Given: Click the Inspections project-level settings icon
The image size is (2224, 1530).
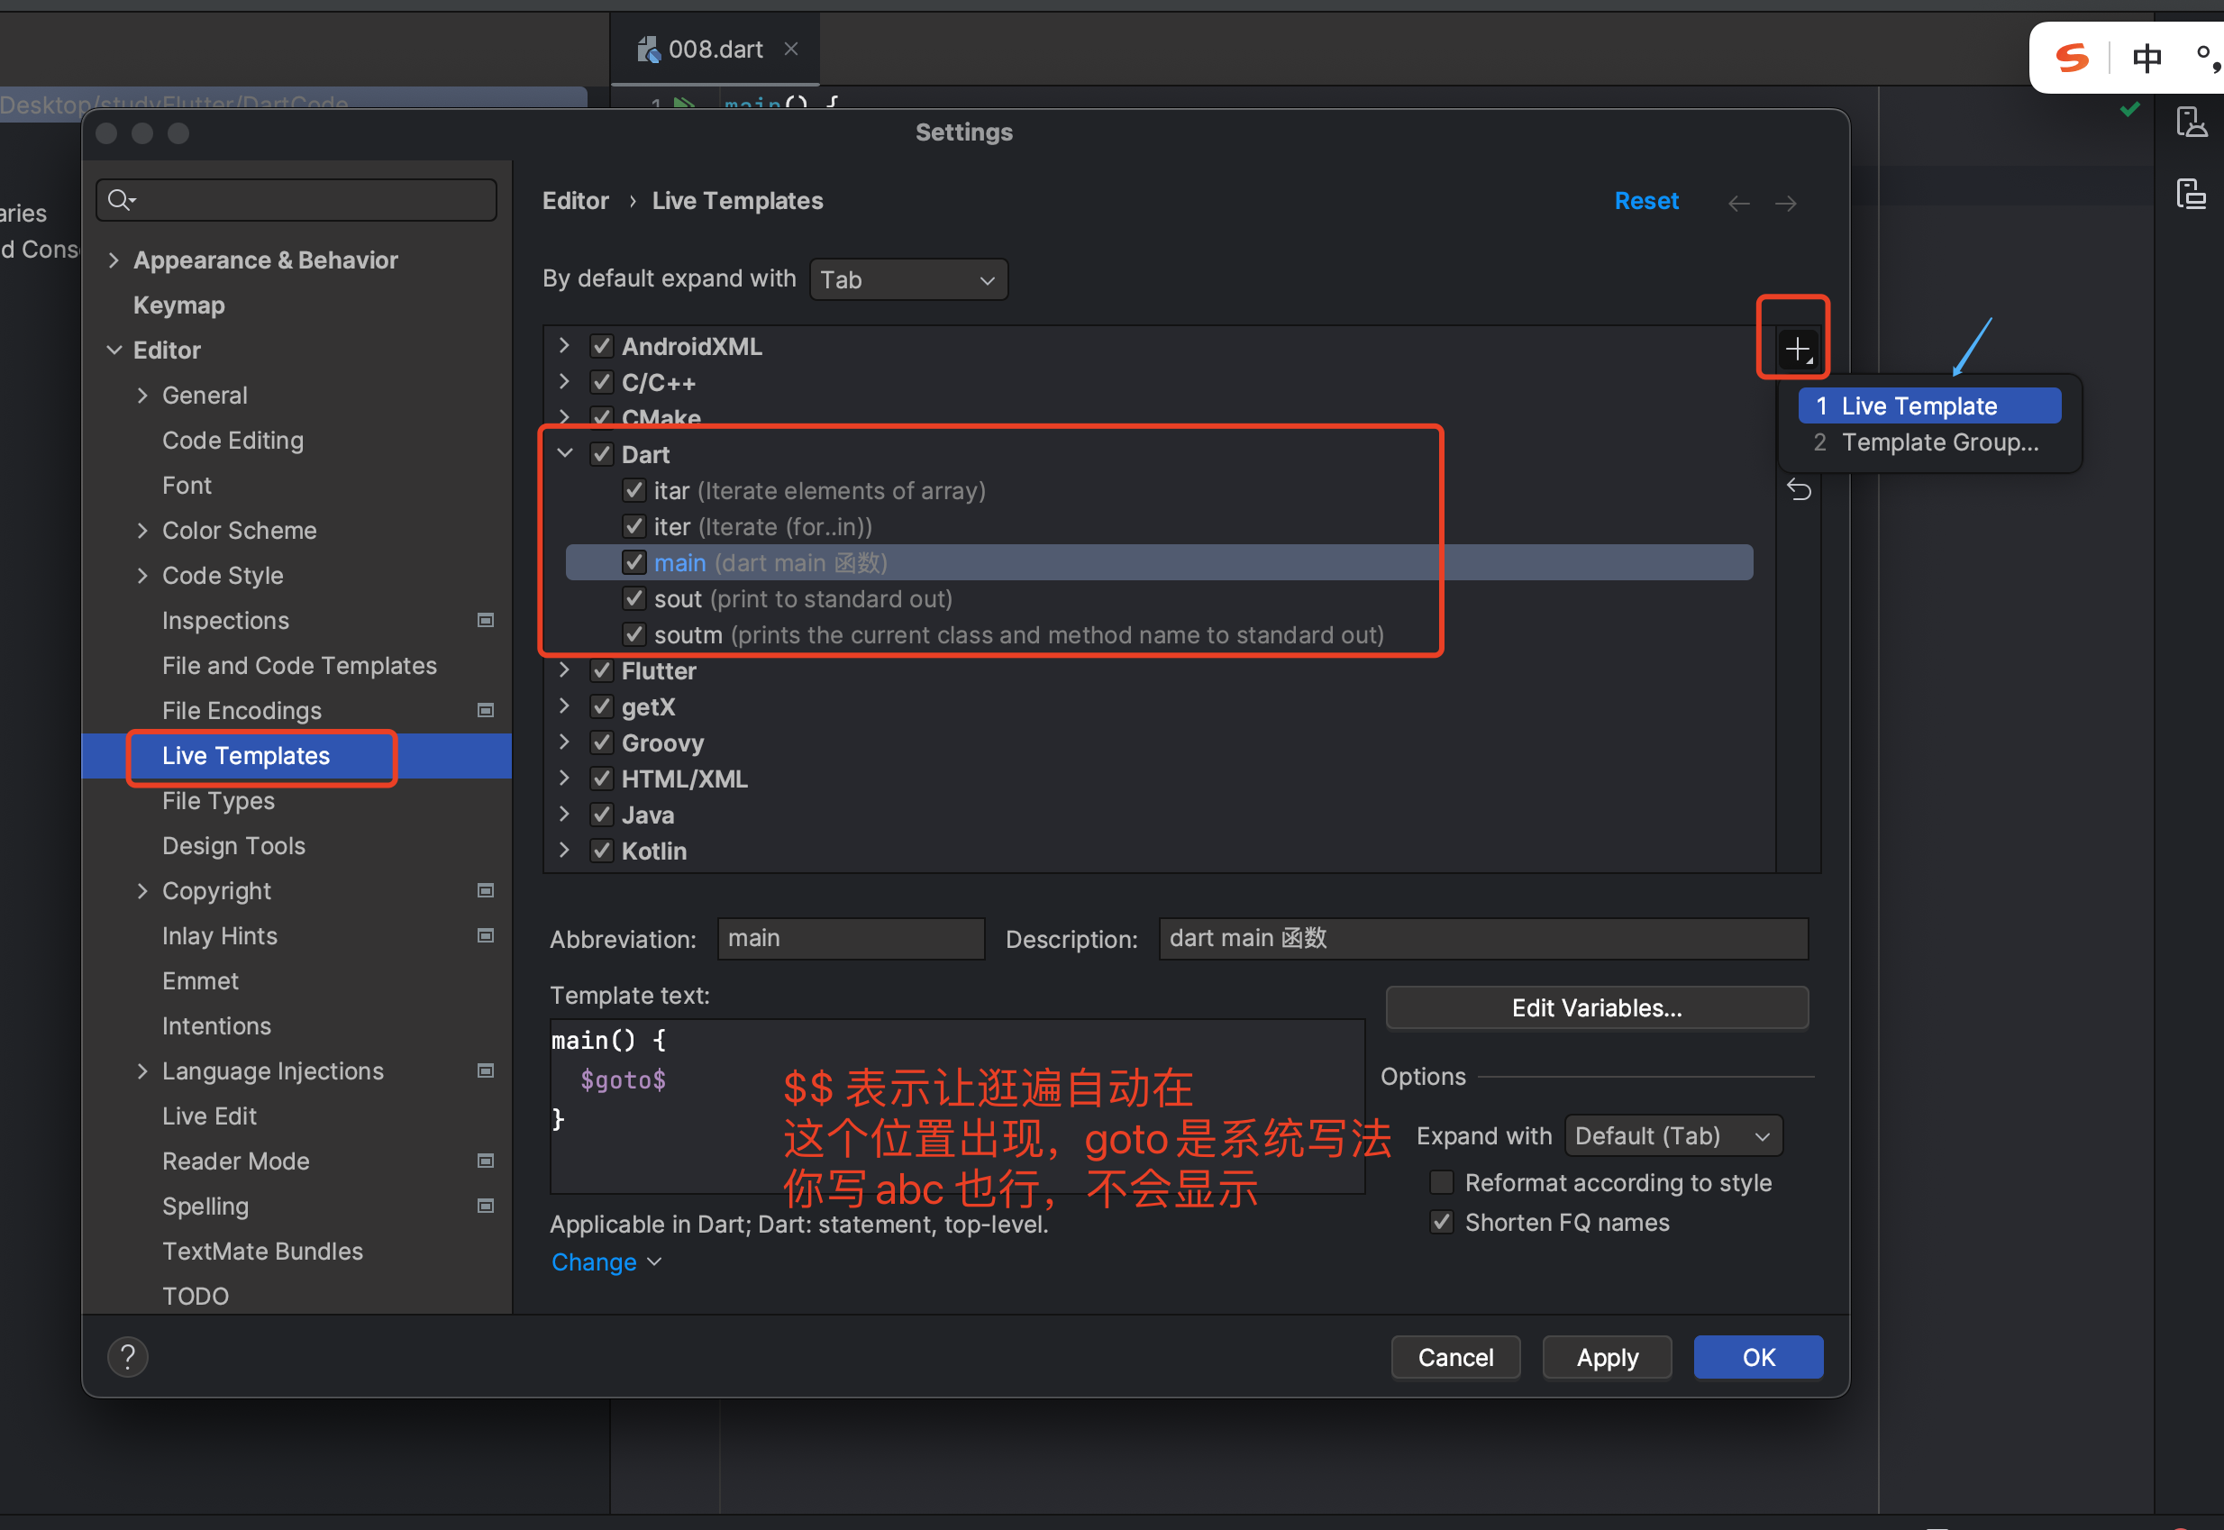Looking at the screenshot, I should click(x=486, y=620).
